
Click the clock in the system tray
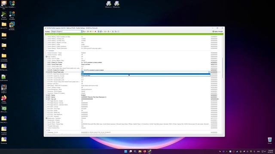pyautogui.click(x=270, y=151)
